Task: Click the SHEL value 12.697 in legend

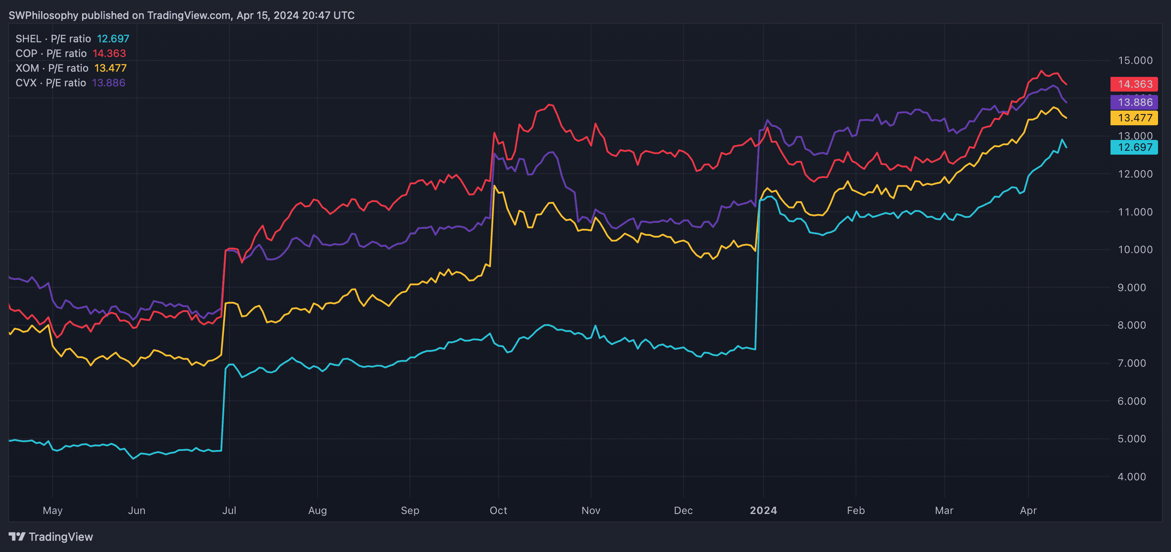Action: tap(113, 38)
